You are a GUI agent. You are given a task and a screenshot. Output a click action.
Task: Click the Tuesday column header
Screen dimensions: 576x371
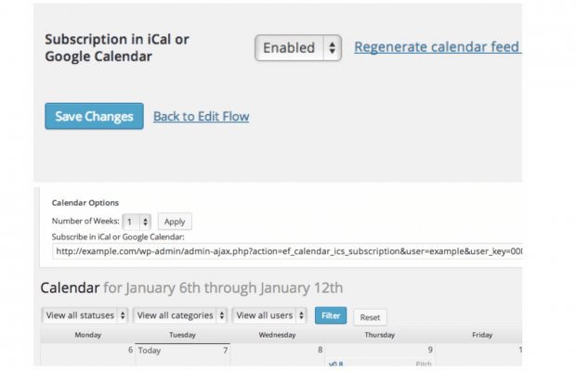pos(182,335)
